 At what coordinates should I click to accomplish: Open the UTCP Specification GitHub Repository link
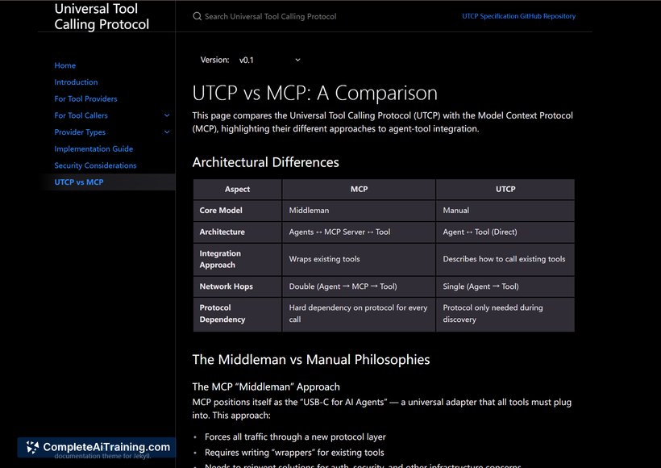[518, 16]
